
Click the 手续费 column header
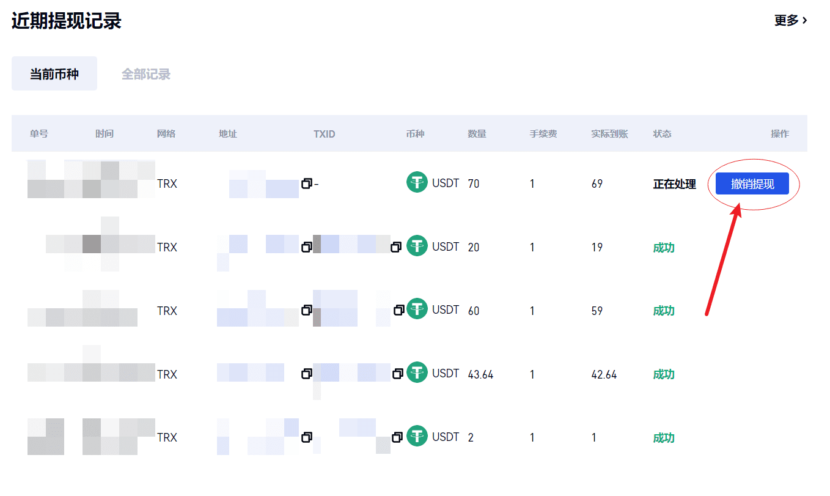[543, 133]
